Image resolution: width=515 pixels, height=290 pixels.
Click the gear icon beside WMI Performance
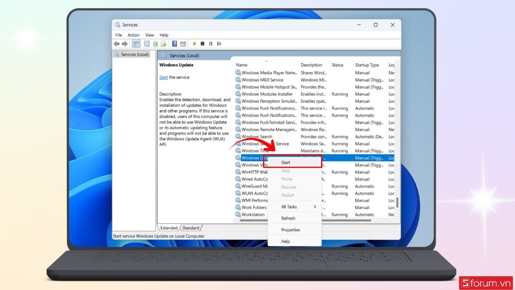[238, 200]
